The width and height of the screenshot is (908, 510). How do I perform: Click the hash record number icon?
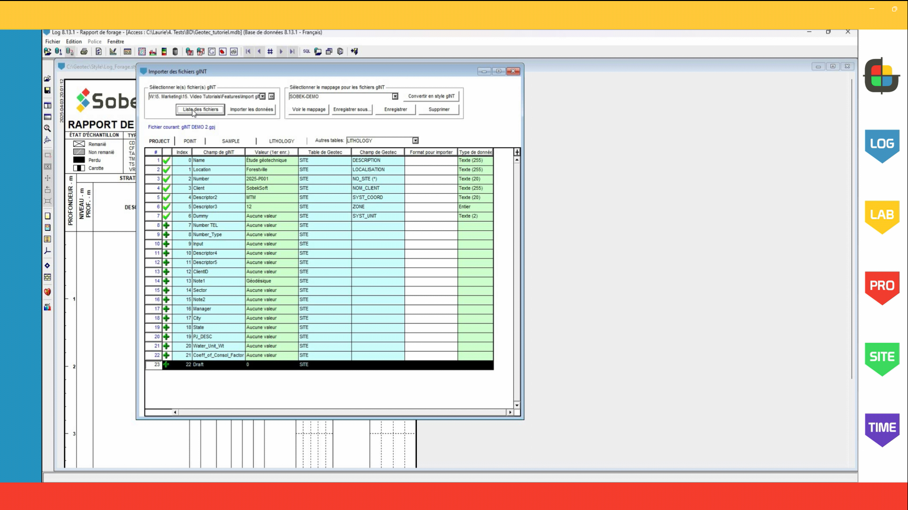click(x=270, y=51)
